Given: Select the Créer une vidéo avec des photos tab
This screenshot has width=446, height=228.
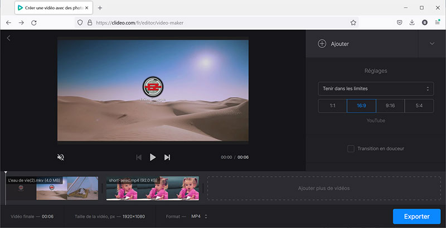Looking at the screenshot, I should point(54,8).
